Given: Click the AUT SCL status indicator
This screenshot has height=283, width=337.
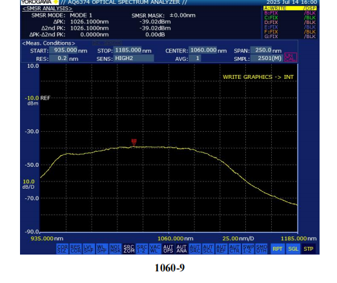Looking at the screenshot, I should tap(208, 249).
